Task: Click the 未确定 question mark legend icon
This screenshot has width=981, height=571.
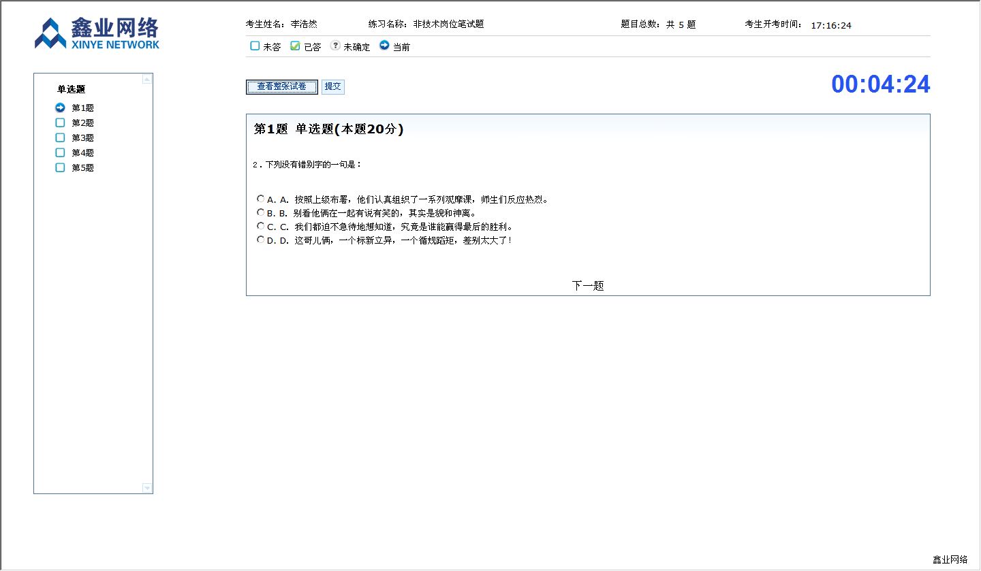Action: pyautogui.click(x=335, y=46)
